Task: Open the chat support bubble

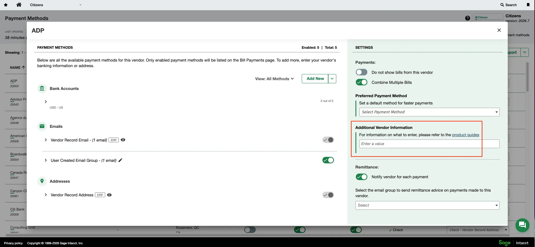Action: click(522, 225)
